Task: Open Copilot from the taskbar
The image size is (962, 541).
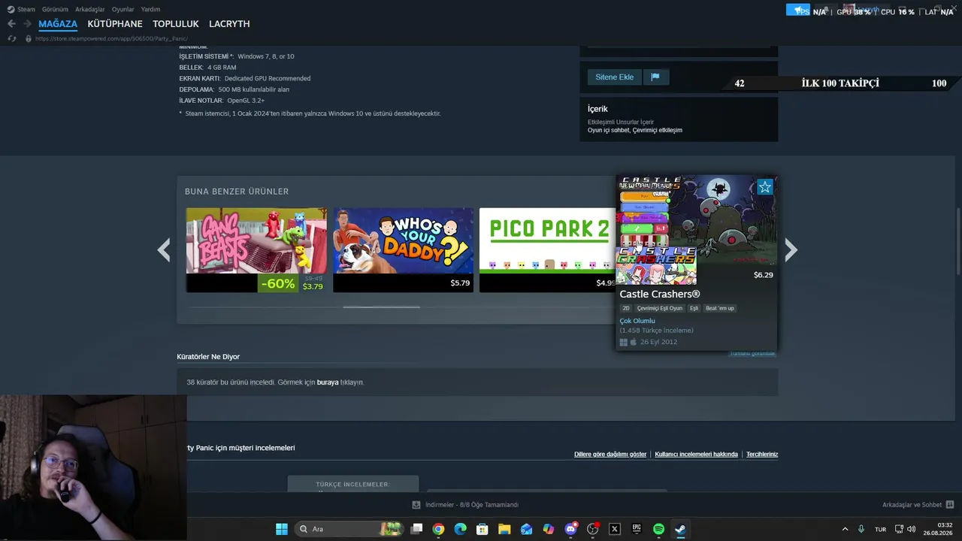Action: pos(549,529)
